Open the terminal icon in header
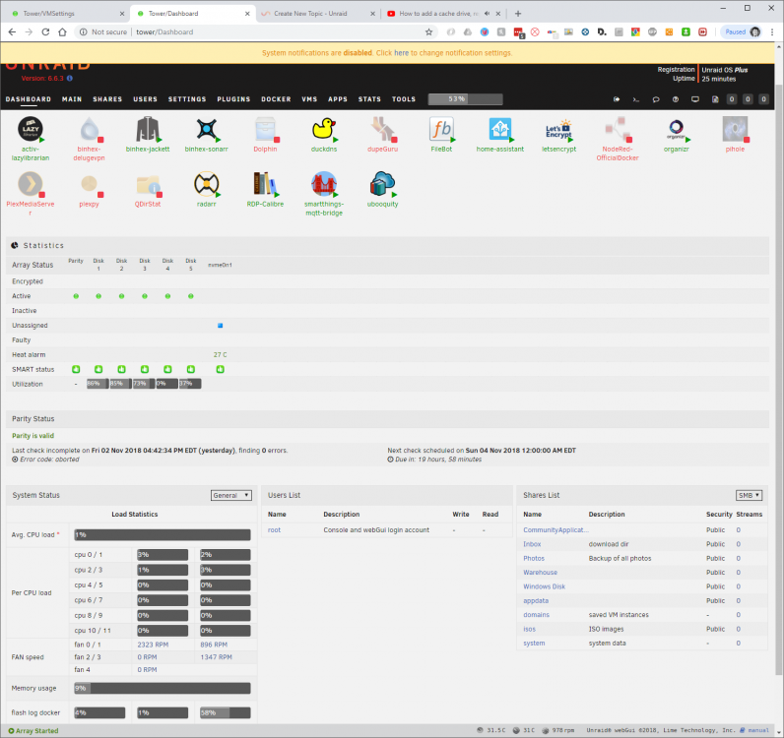 [636, 99]
